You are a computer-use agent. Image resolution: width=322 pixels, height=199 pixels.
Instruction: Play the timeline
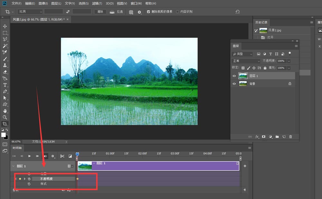click(29, 156)
